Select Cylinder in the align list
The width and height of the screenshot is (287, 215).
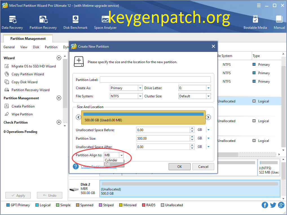coord(114,160)
